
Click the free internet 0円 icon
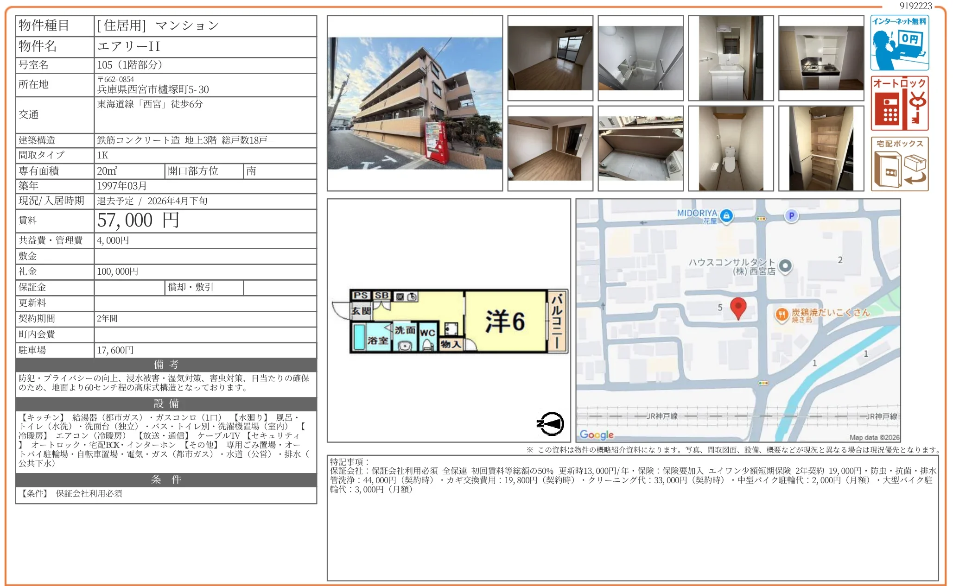point(899,43)
